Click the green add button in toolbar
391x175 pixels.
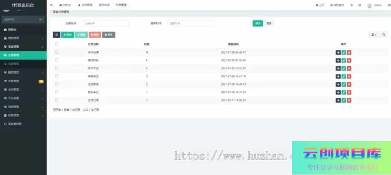point(67,34)
